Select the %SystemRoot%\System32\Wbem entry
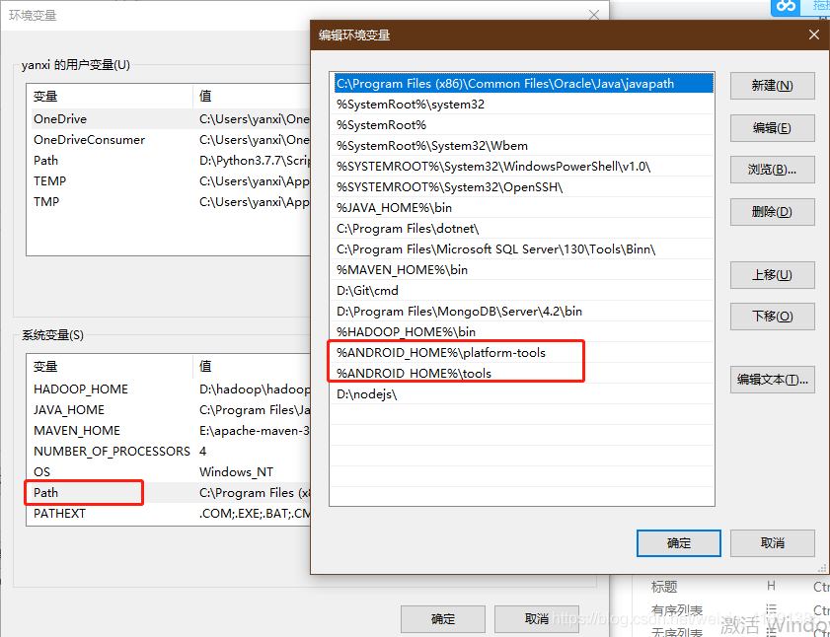 click(522, 146)
